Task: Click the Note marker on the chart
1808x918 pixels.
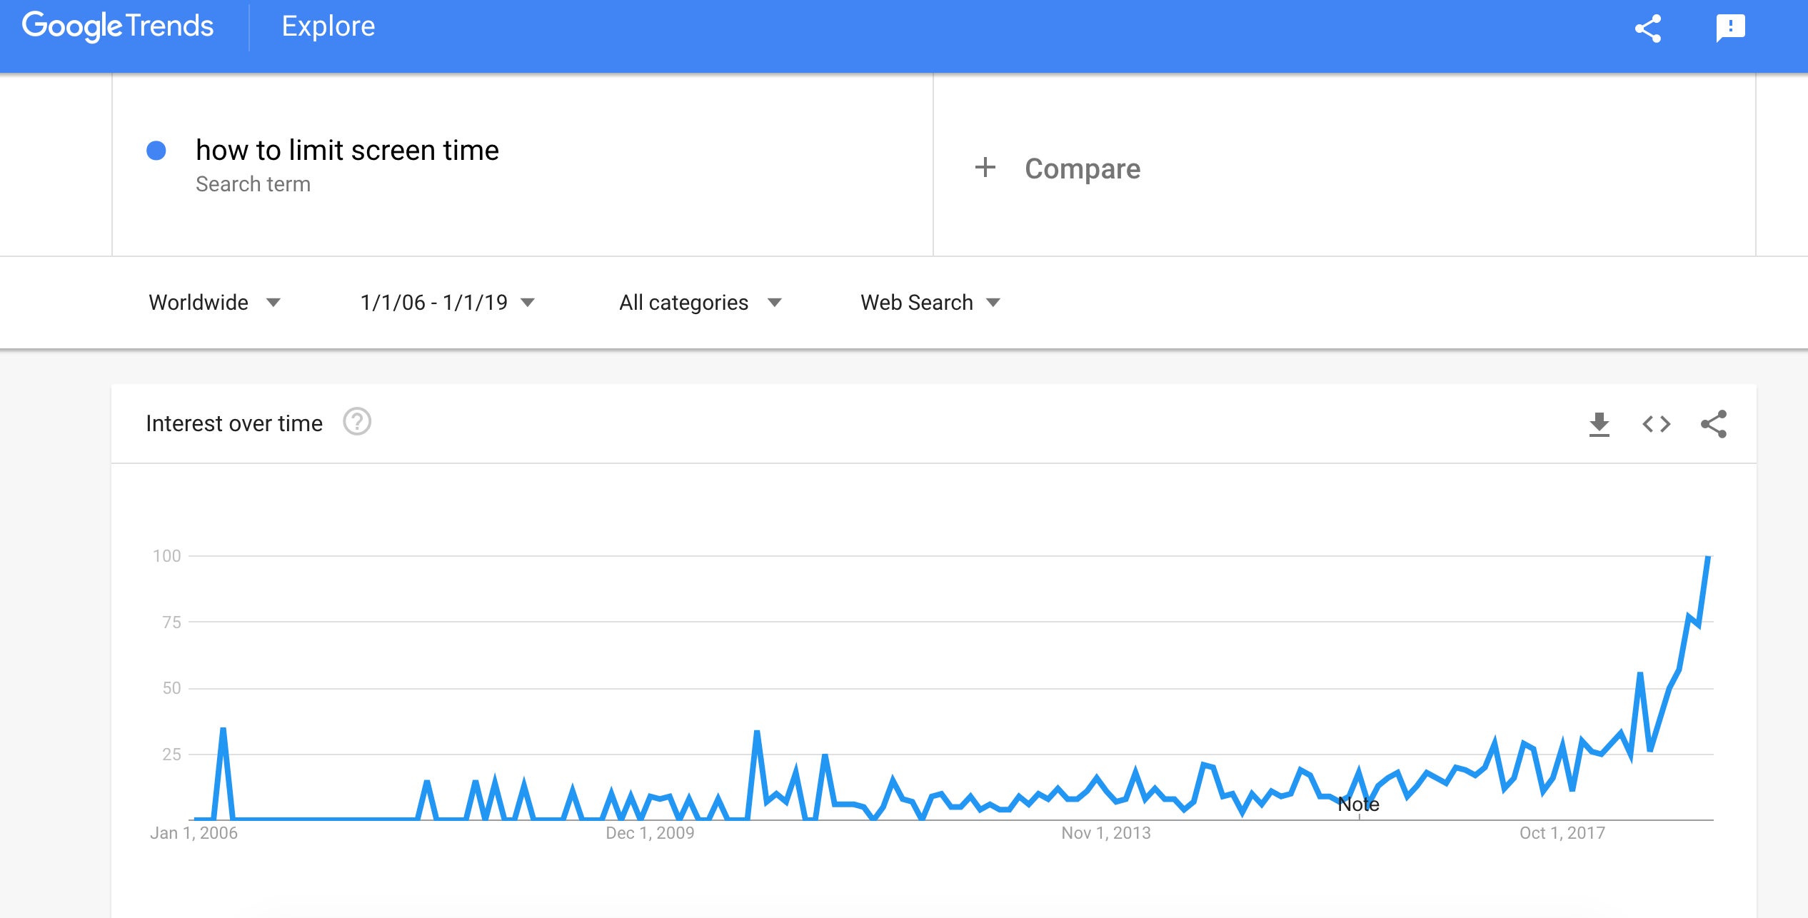Action: coord(1358,804)
